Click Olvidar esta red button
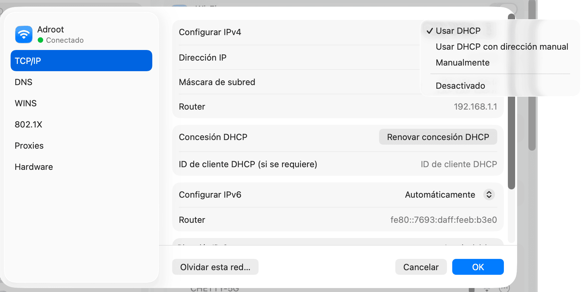 (x=215, y=267)
